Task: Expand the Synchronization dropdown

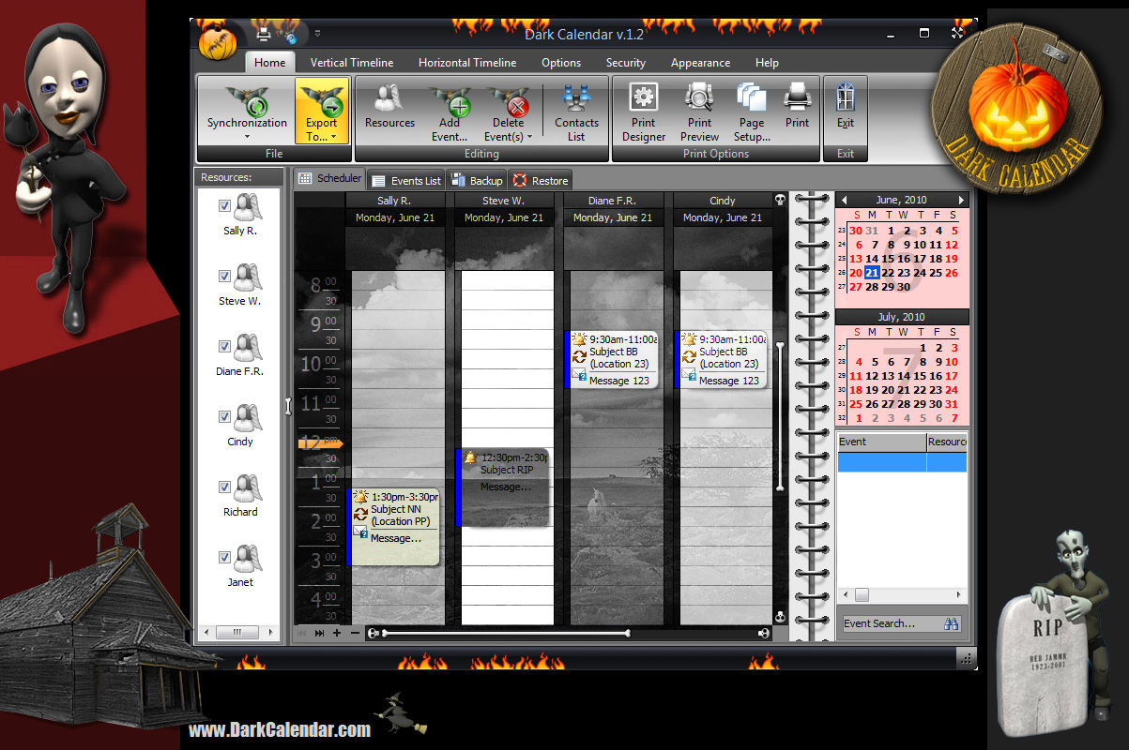Action: click(x=247, y=137)
